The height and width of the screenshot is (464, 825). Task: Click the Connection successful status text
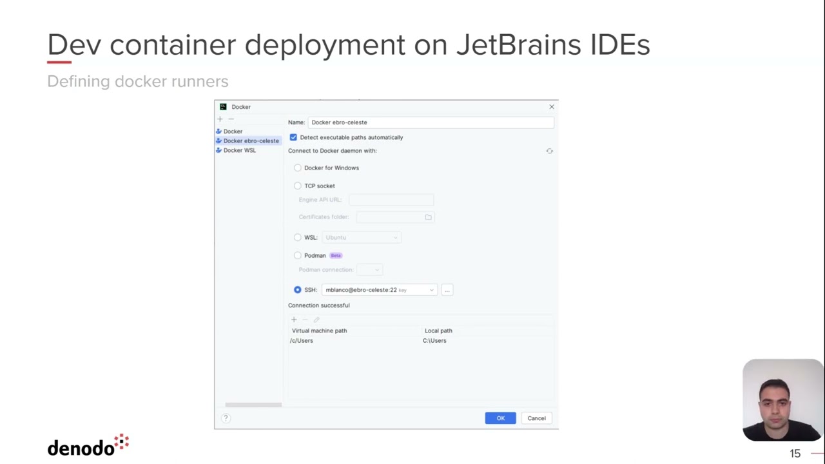(x=319, y=305)
